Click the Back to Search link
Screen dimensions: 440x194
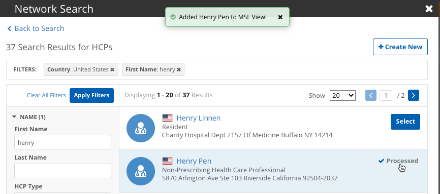pos(36,28)
